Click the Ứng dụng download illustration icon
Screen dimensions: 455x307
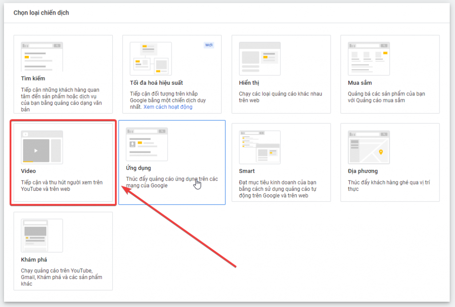[x=132, y=143]
